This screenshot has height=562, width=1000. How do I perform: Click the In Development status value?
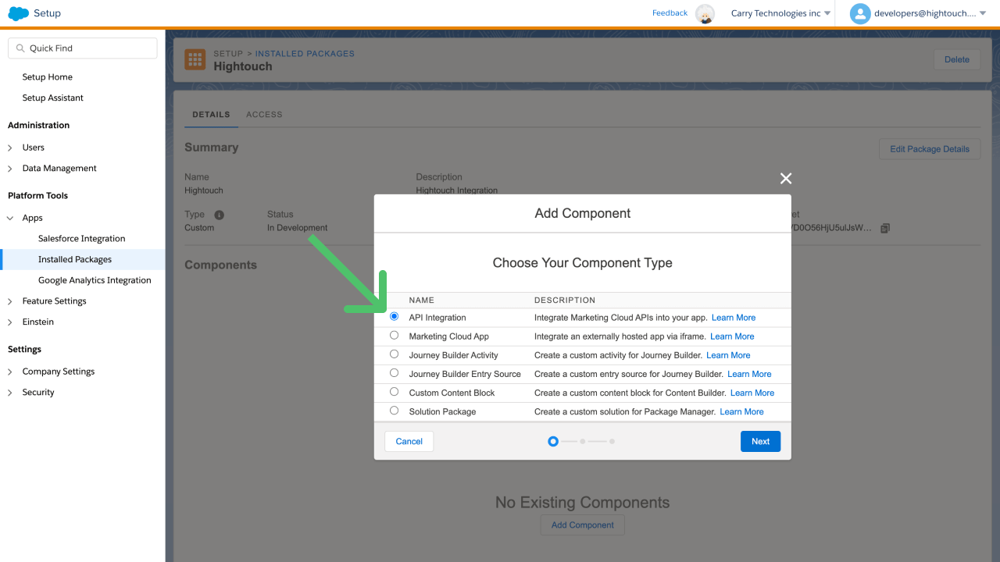pos(297,228)
